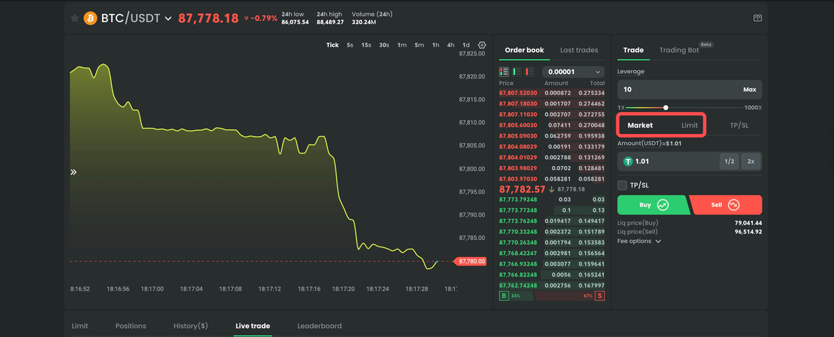
Task: Select the Trade tab
Action: (x=633, y=50)
